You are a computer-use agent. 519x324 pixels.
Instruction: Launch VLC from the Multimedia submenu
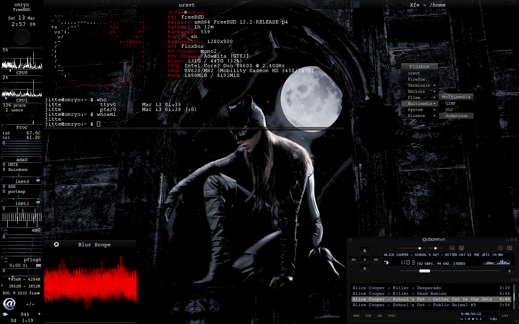456,110
